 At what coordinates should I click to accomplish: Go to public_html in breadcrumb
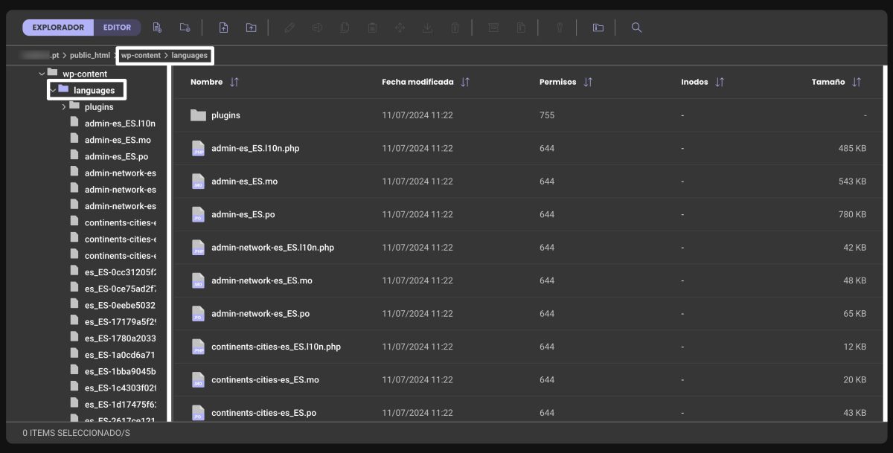[90, 56]
